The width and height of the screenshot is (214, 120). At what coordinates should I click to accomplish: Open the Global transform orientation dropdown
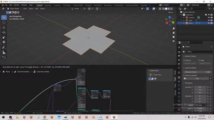point(77,9)
